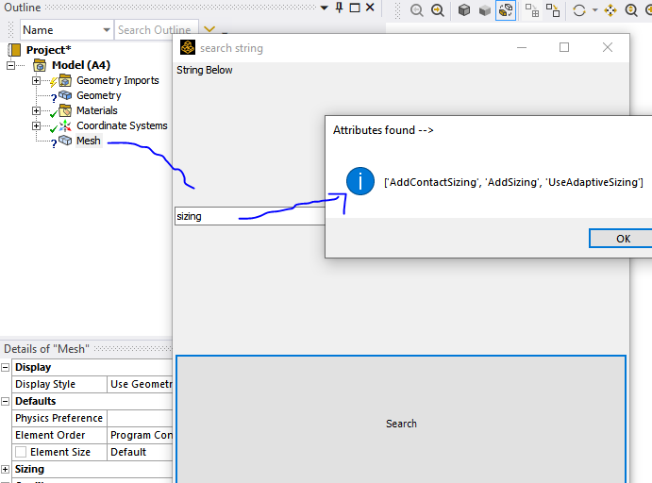Image resolution: width=652 pixels, height=483 pixels.
Task: Close the search string dialog
Action: click(607, 47)
